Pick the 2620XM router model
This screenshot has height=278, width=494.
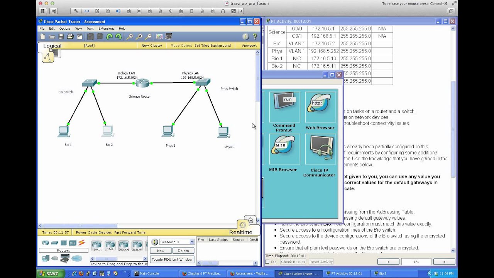click(x=123, y=246)
